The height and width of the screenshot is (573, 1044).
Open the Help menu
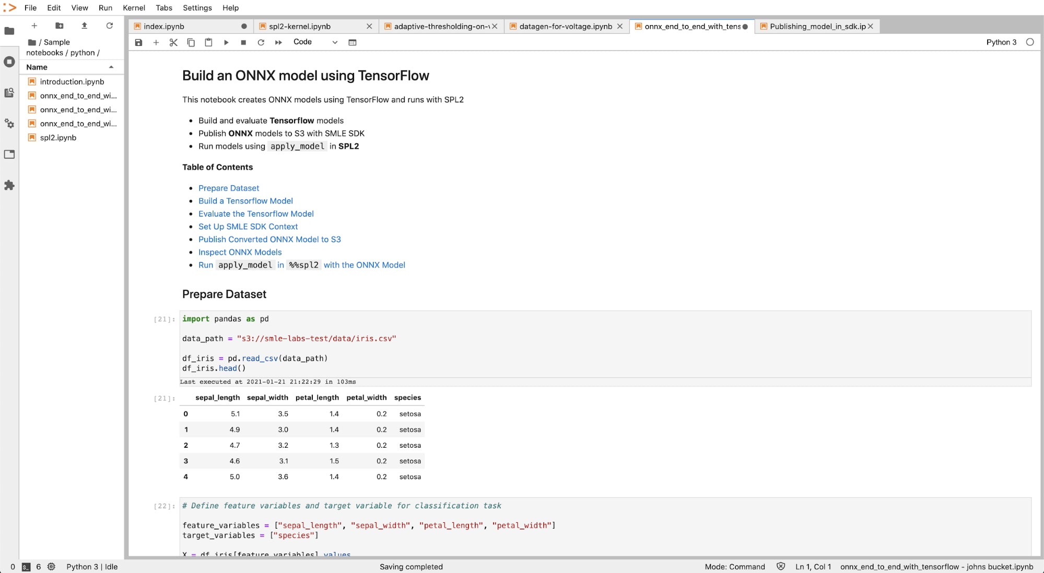pos(230,8)
